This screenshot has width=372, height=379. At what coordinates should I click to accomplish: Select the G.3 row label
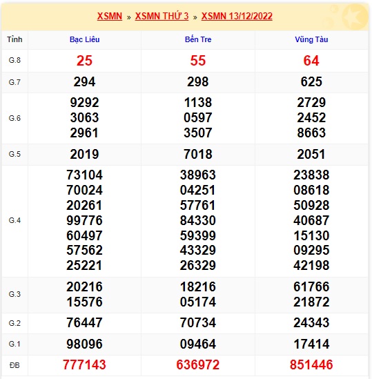(14, 294)
